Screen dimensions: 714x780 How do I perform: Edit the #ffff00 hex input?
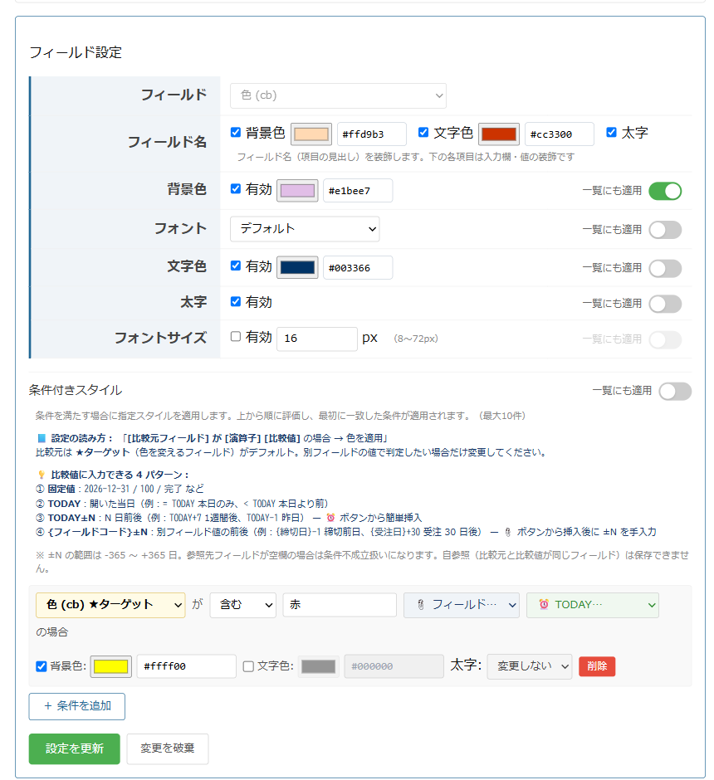[186, 666]
